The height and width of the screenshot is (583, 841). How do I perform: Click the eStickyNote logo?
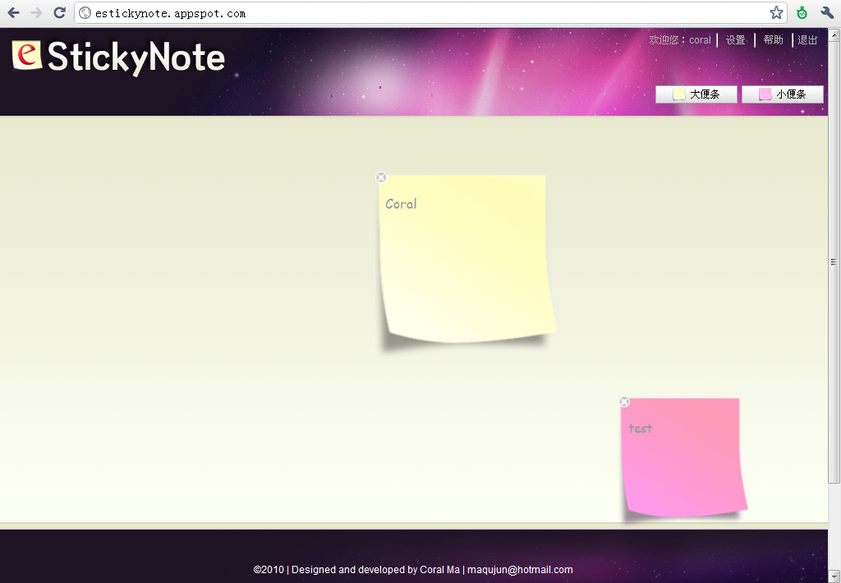(x=118, y=57)
